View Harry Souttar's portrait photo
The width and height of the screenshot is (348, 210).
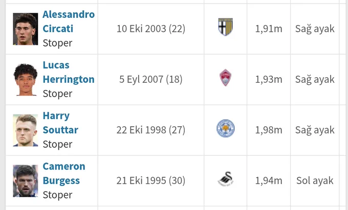[25, 130]
